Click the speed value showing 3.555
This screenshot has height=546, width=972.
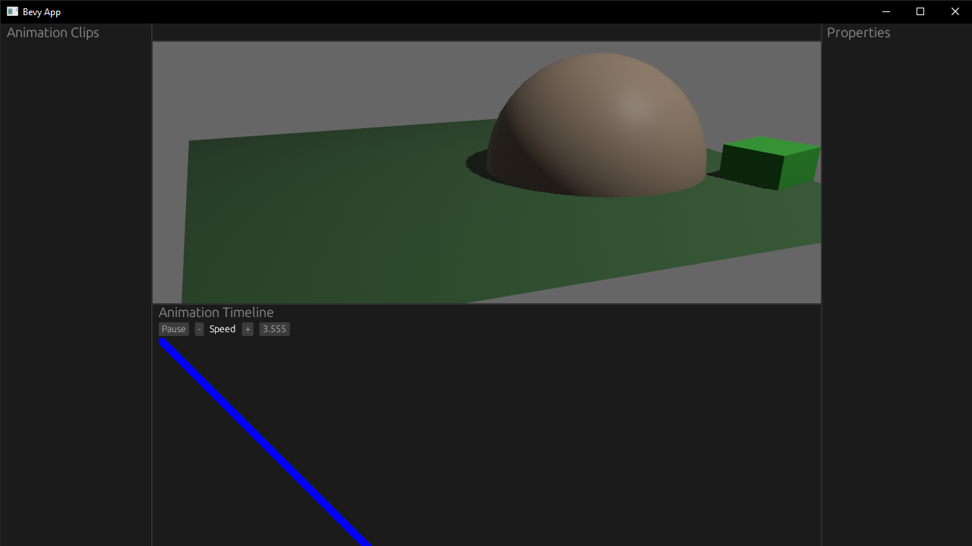tap(274, 328)
